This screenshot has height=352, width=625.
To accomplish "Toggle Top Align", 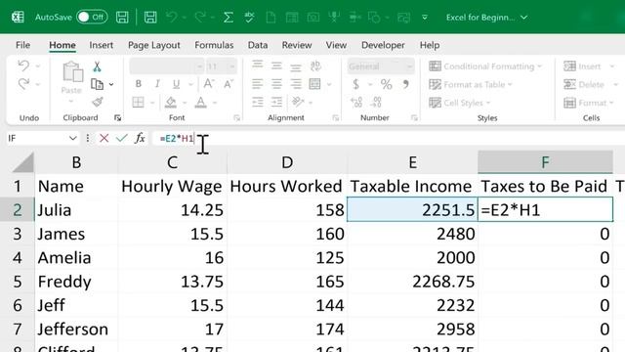I will tap(257, 65).
